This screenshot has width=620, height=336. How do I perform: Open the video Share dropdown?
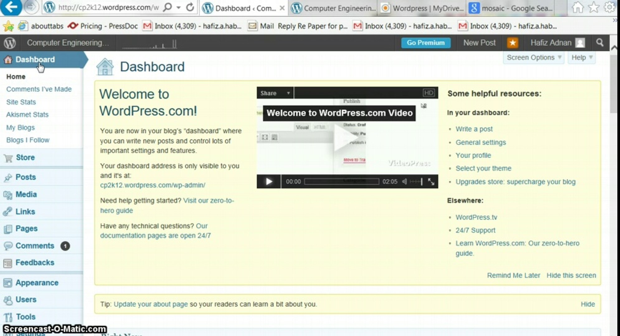tap(275, 93)
